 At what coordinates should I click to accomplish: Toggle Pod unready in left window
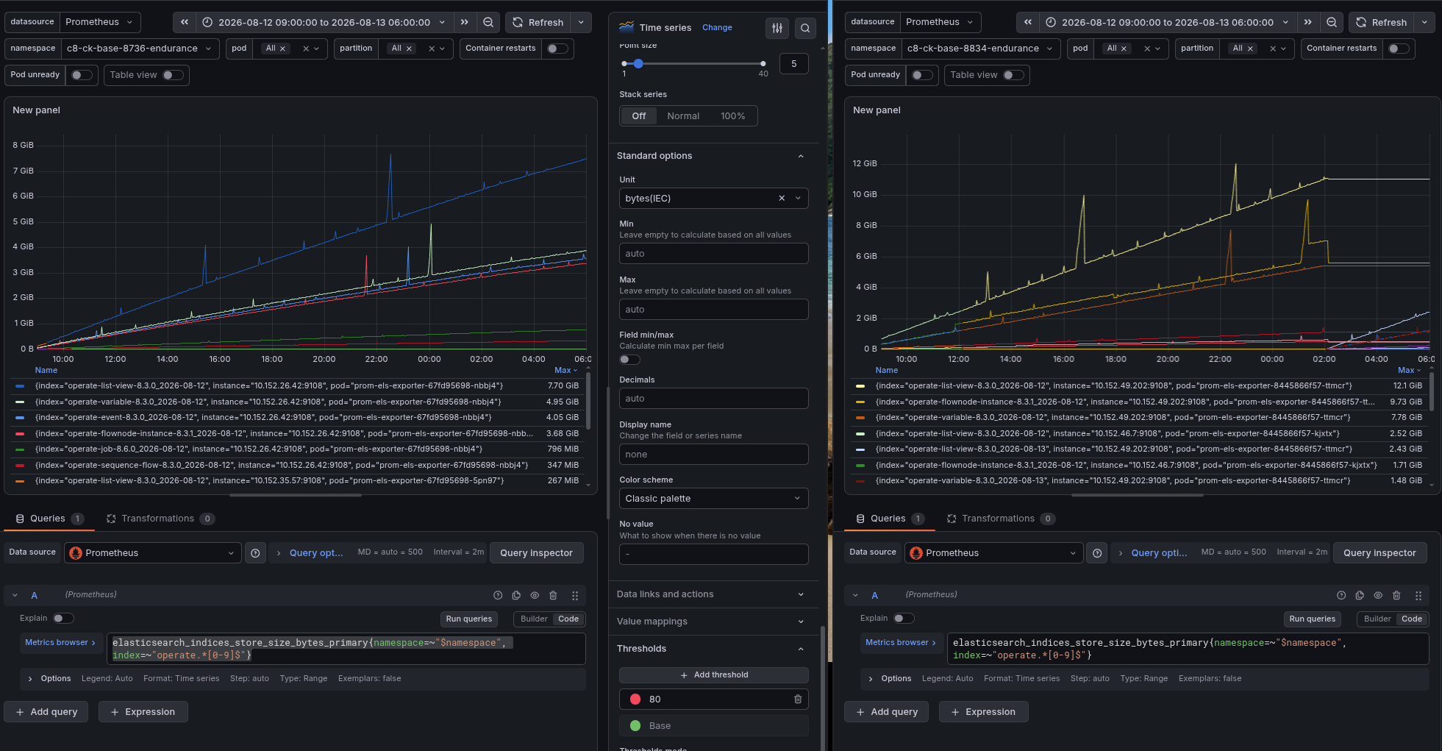coord(82,75)
